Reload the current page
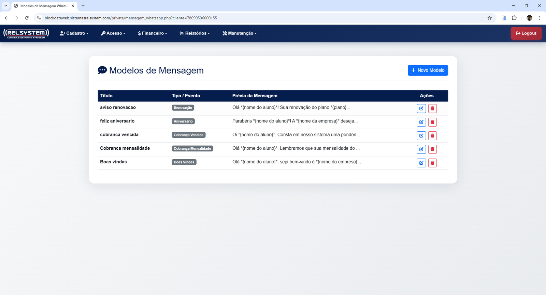The image size is (546, 295). tap(27, 18)
